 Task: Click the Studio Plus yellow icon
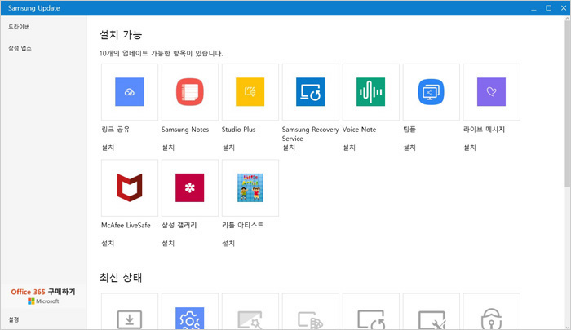pos(250,92)
